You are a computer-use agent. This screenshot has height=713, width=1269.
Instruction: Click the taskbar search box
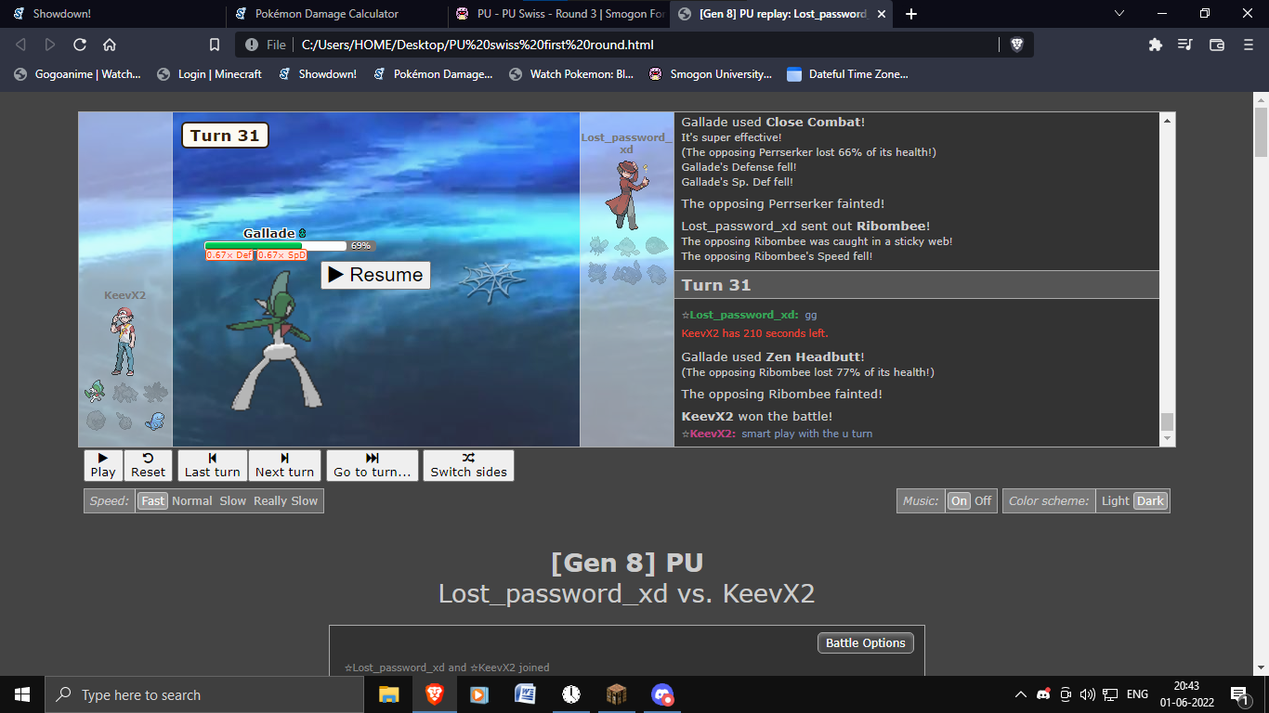(204, 694)
